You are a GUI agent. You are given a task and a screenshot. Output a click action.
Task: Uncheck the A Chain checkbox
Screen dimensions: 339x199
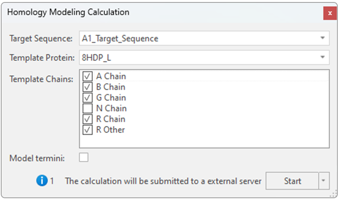point(88,76)
